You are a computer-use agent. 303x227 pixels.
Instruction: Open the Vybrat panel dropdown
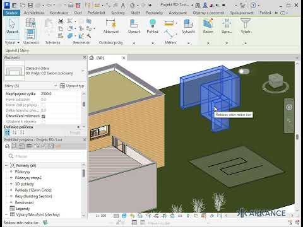click(x=12, y=43)
